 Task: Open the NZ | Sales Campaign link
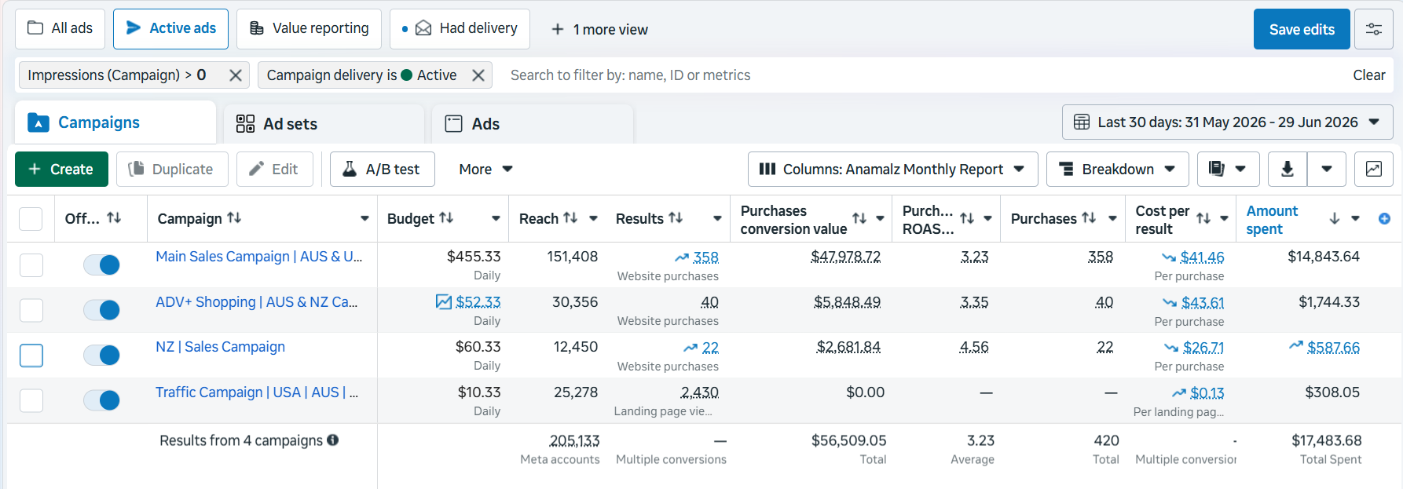click(220, 347)
